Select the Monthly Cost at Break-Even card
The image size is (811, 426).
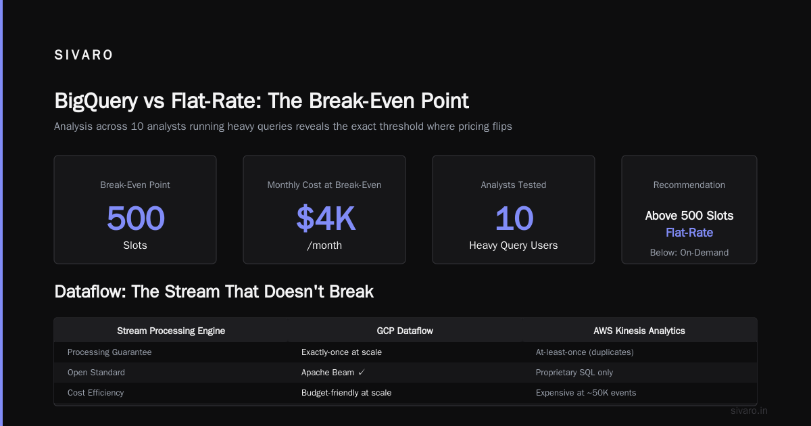pos(324,210)
